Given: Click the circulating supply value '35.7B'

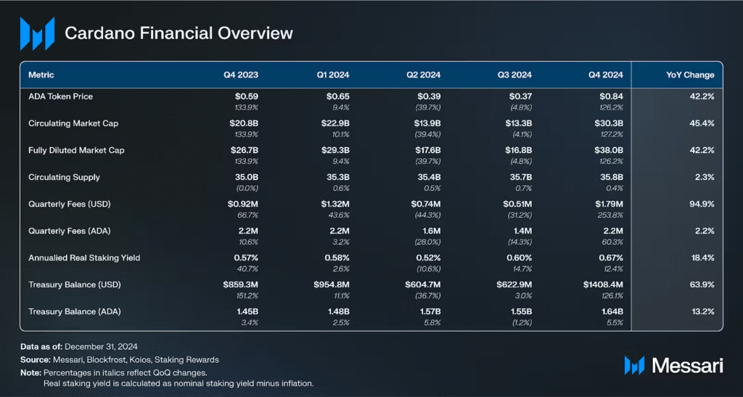Looking at the screenshot, I should click(520, 177).
